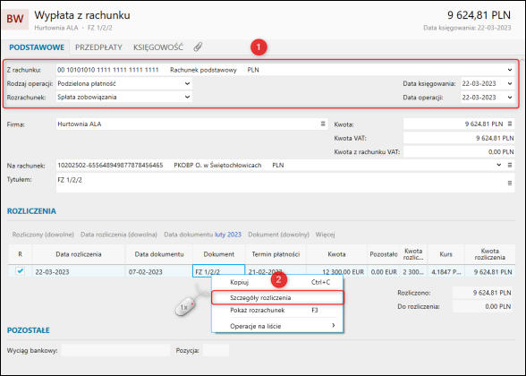The width and height of the screenshot is (526, 376).
Task: Open the Rodzaj operacji dropdown
Action: click(x=187, y=83)
